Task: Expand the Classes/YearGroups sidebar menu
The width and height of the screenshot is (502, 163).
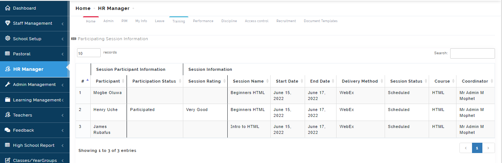Action: (x=63, y=161)
